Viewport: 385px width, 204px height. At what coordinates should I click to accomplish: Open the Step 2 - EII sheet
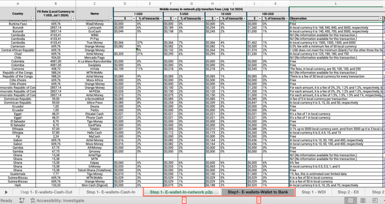point(348,192)
